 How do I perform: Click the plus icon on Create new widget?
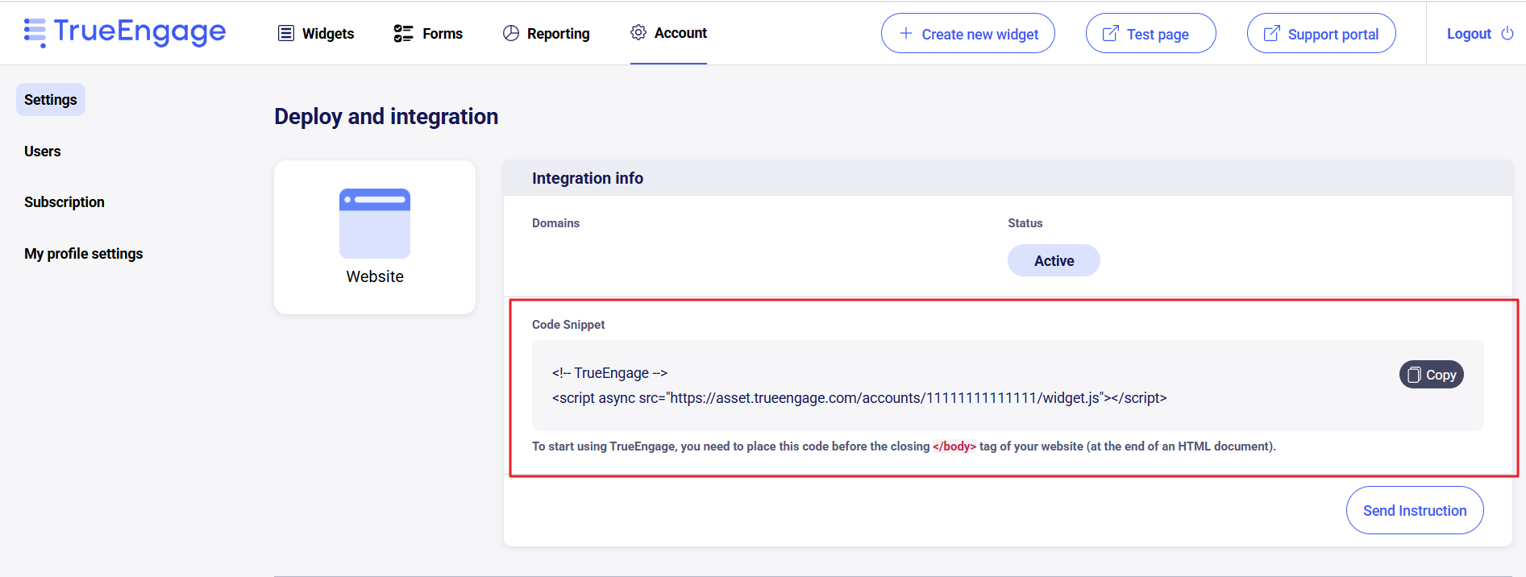(x=906, y=34)
